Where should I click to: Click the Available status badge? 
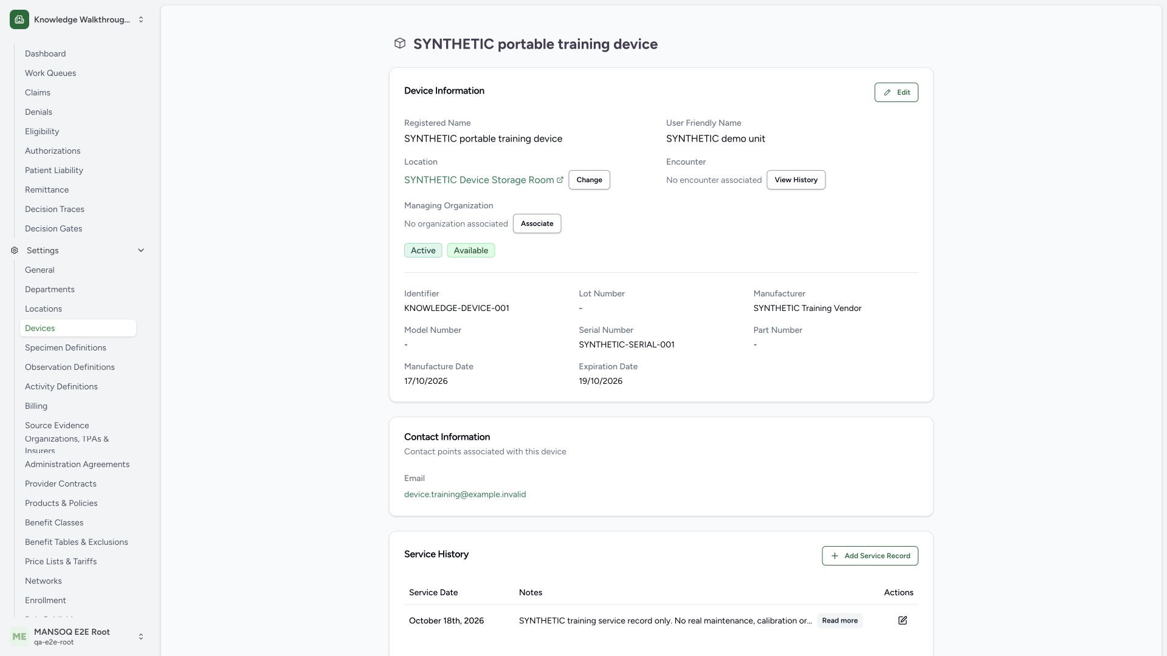[471, 250]
